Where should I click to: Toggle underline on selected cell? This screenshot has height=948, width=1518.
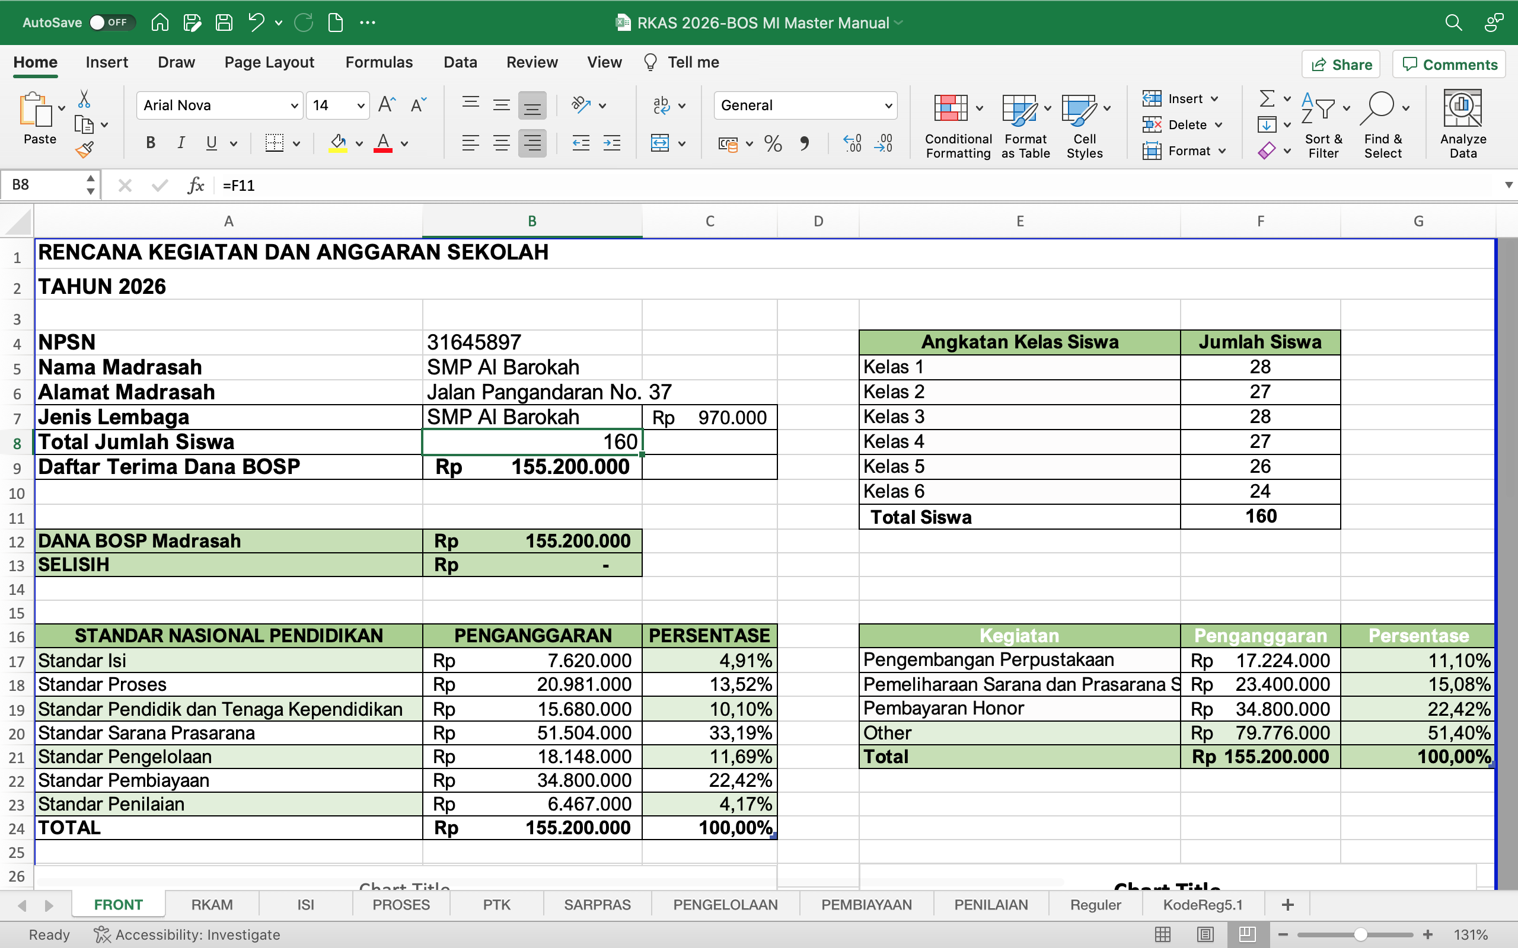pyautogui.click(x=211, y=143)
